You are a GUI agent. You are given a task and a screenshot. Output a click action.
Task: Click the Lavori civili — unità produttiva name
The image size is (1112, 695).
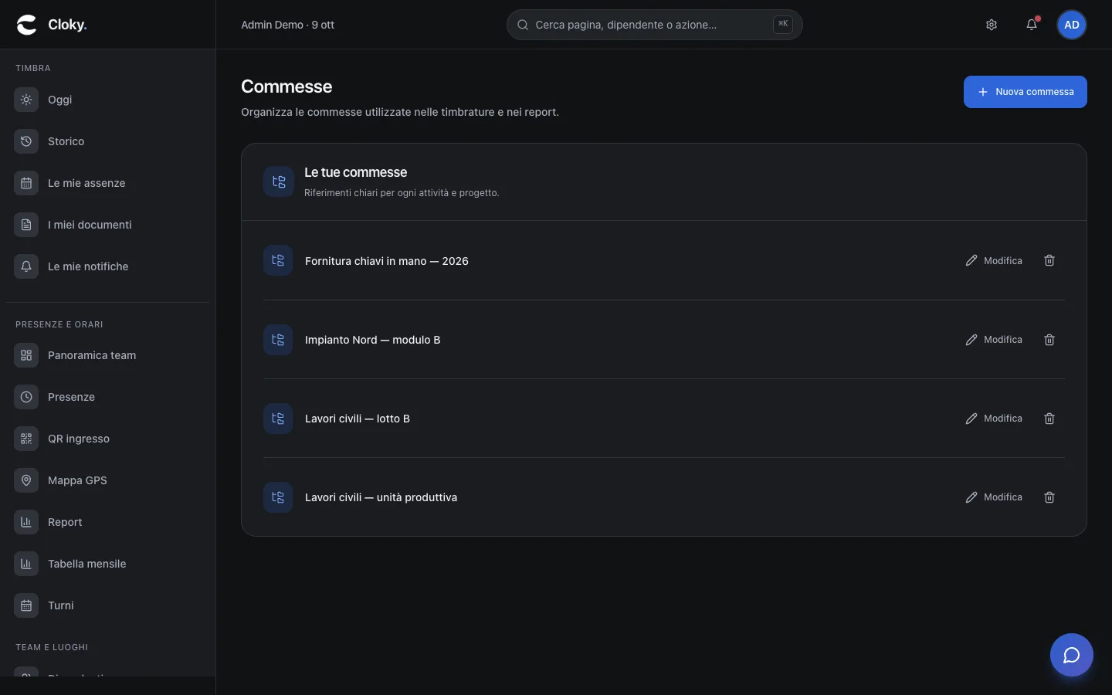coord(381,497)
